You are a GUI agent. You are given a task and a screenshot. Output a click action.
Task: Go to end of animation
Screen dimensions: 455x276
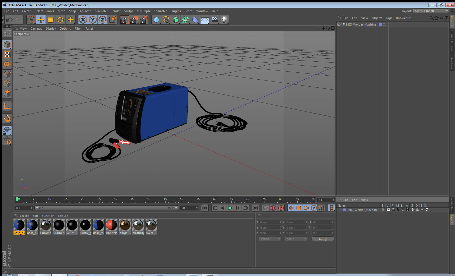tap(256, 208)
